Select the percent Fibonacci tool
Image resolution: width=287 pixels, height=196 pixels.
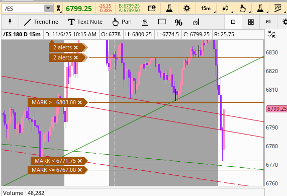coord(178,22)
